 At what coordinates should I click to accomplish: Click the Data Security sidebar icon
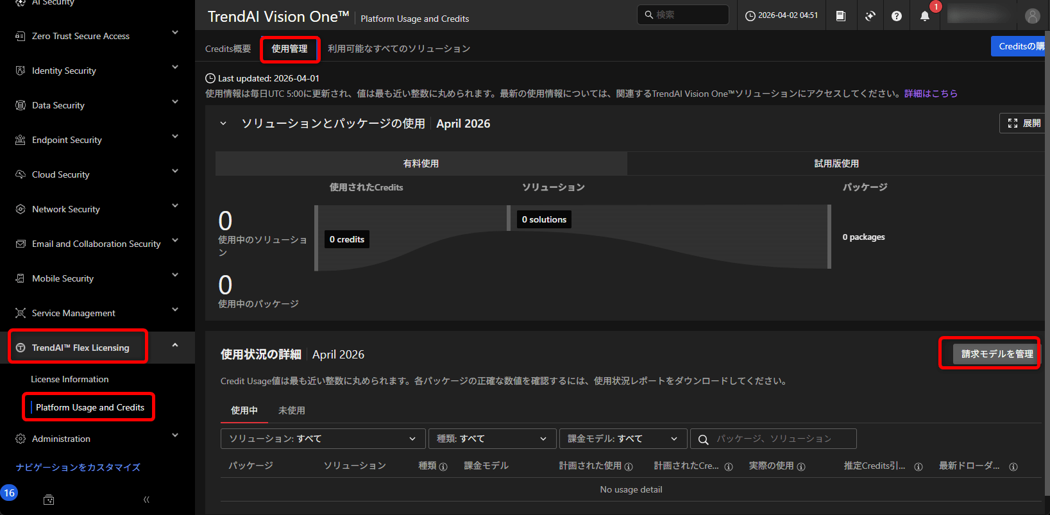21,105
